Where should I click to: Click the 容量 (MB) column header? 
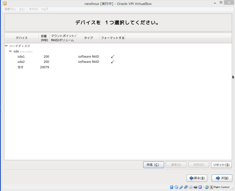click(44, 38)
